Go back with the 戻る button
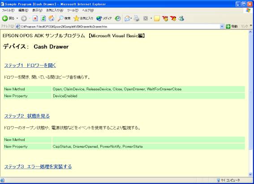This screenshot has width=254, height=184. coord(8,18)
